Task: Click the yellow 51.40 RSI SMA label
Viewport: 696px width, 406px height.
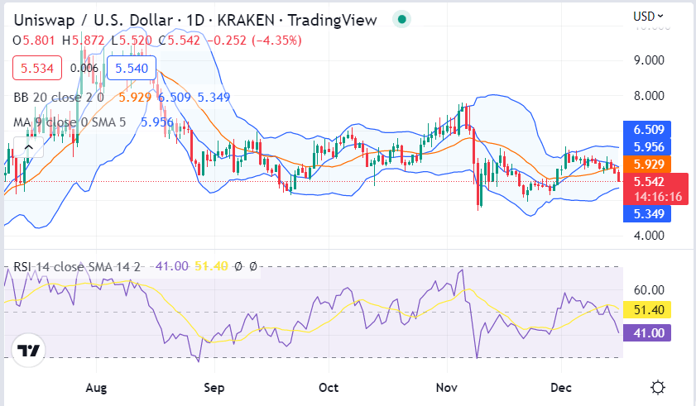Action: [x=647, y=310]
